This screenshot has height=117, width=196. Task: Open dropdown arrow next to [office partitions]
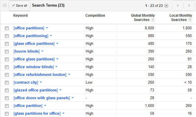47,28
